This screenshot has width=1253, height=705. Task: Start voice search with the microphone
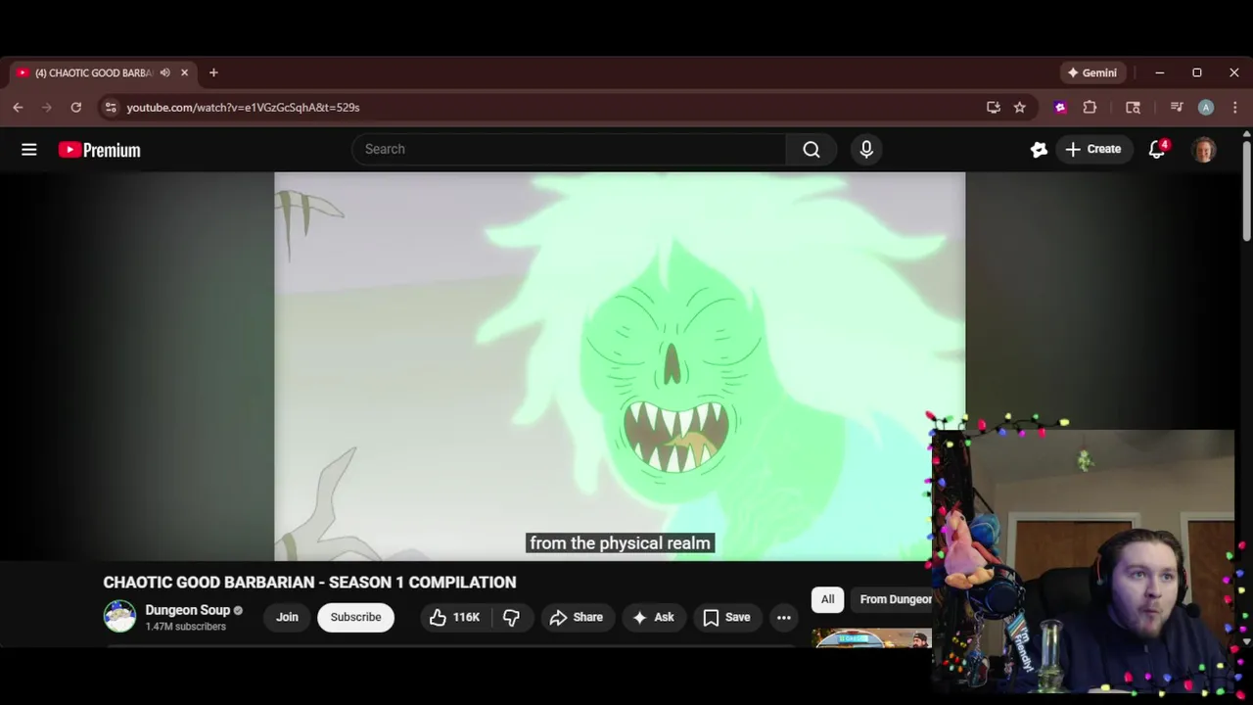(x=866, y=149)
